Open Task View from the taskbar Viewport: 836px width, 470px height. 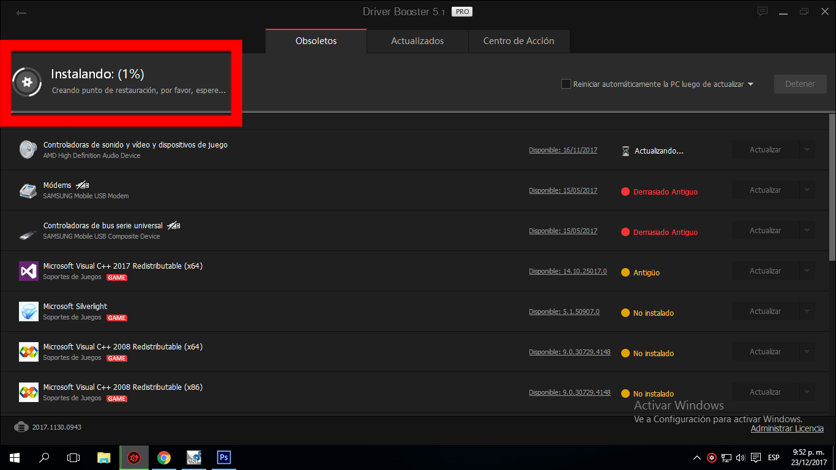click(x=73, y=457)
